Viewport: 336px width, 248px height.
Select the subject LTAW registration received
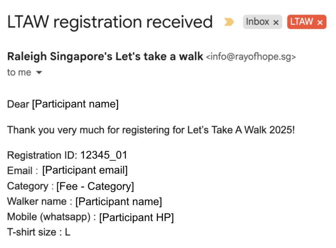[x=110, y=22]
